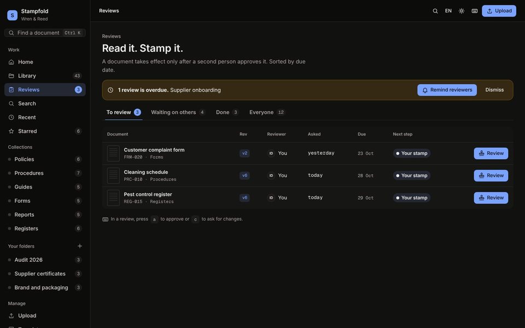Image resolution: width=525 pixels, height=328 pixels.
Task: Open Recent documents
Action: tap(45, 118)
